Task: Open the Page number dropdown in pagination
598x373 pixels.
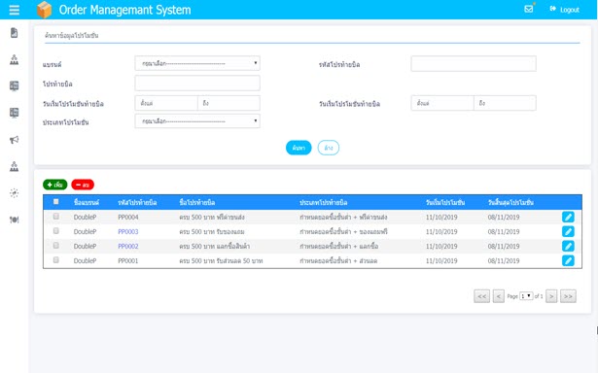Action: click(x=526, y=296)
